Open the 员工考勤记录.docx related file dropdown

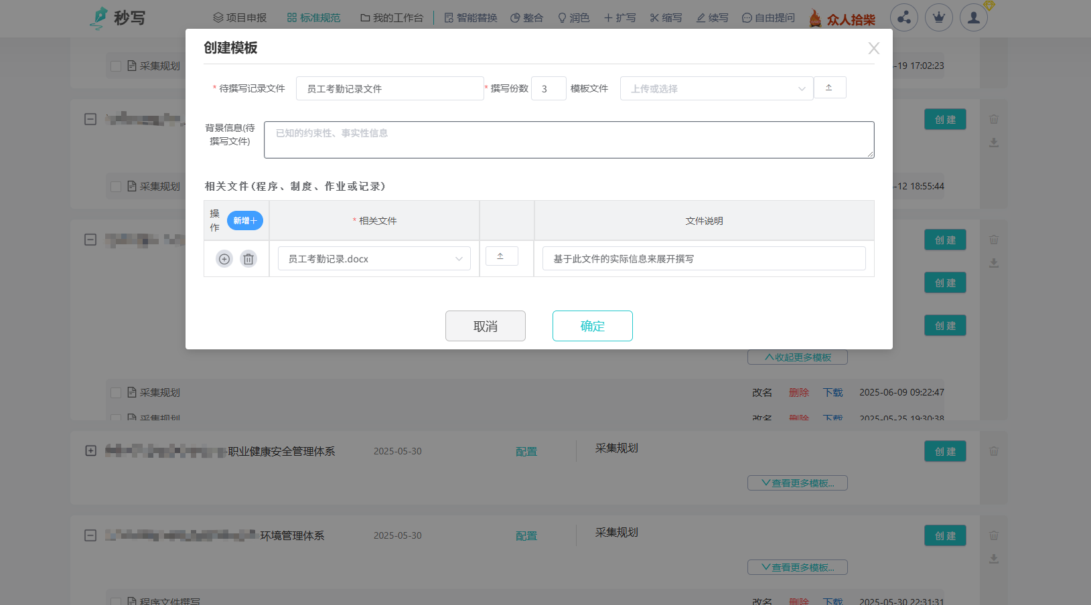tap(374, 259)
